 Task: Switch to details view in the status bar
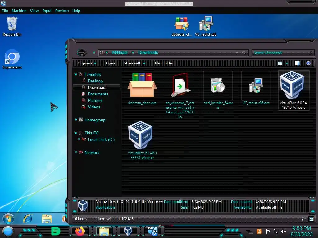303,219
